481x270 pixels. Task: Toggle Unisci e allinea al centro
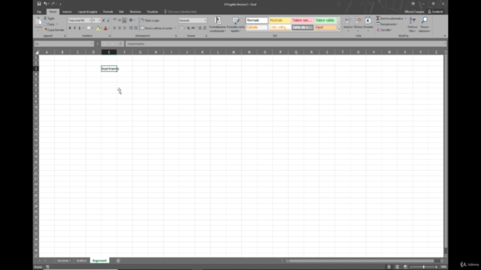157,28
